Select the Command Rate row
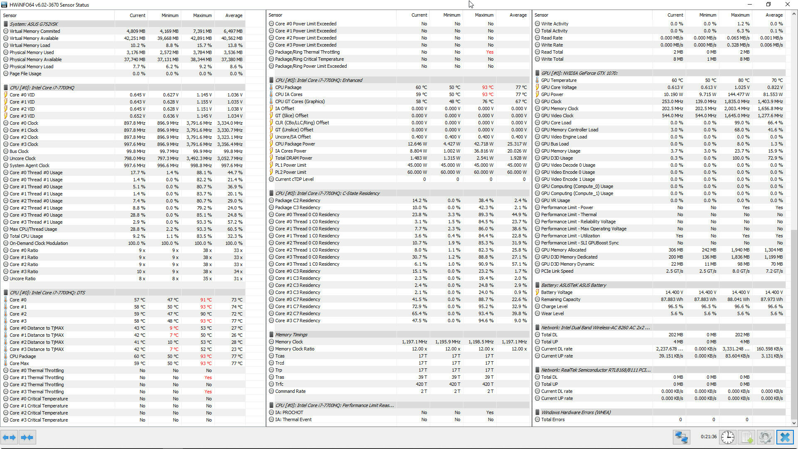Screen dimensions: 798x449 [399, 391]
